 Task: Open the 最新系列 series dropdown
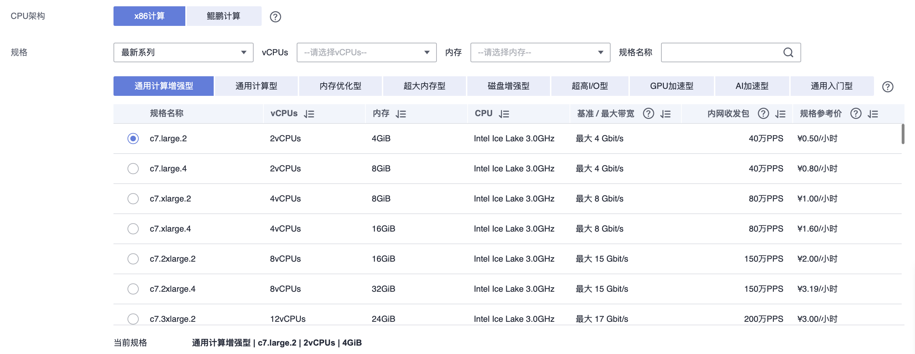coord(183,52)
